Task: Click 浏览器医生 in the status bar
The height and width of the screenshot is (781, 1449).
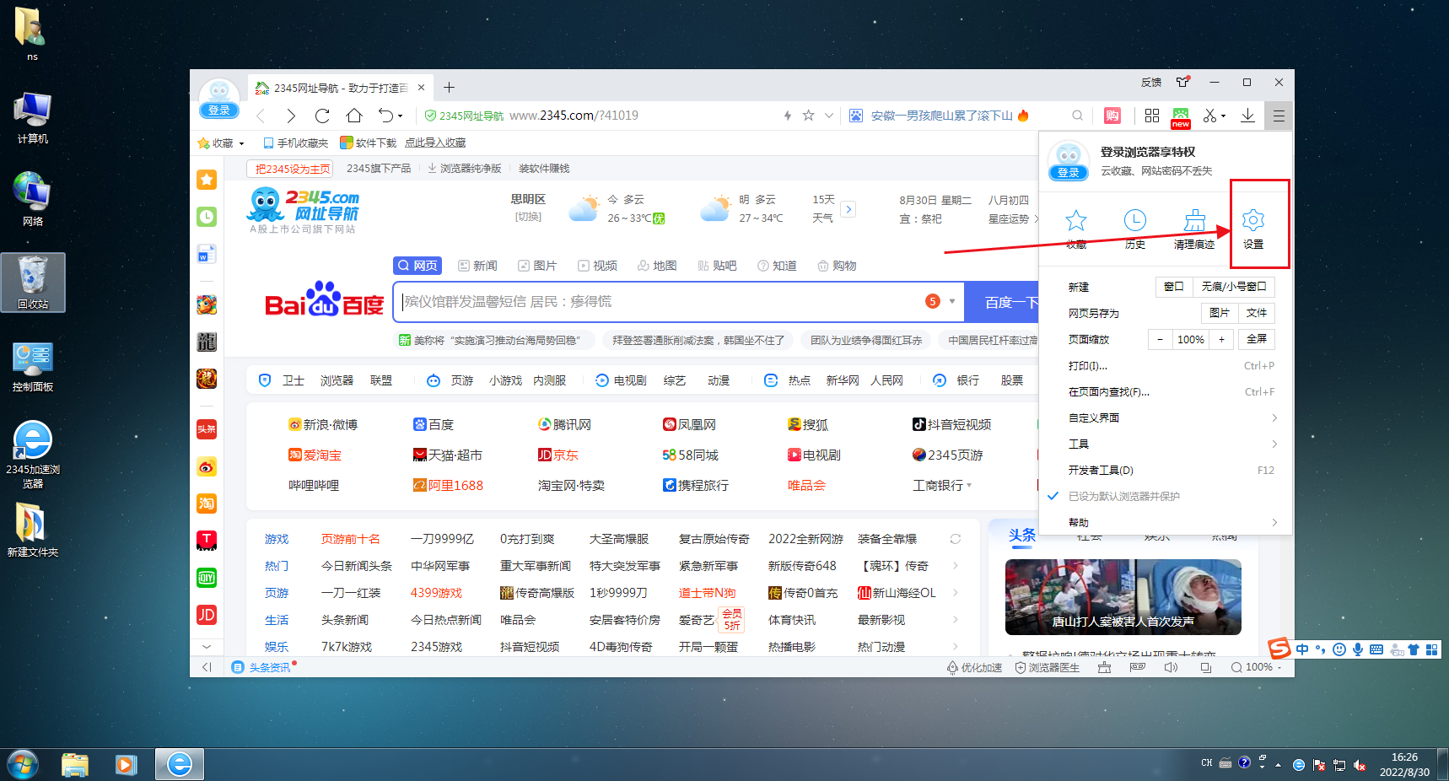Action: click(x=1047, y=667)
